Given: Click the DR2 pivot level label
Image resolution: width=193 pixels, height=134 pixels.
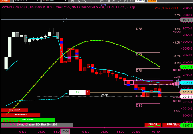Looking at the screenshot, I should coord(139,54).
